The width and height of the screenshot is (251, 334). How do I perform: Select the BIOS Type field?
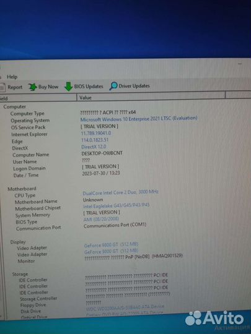[x=27, y=222]
